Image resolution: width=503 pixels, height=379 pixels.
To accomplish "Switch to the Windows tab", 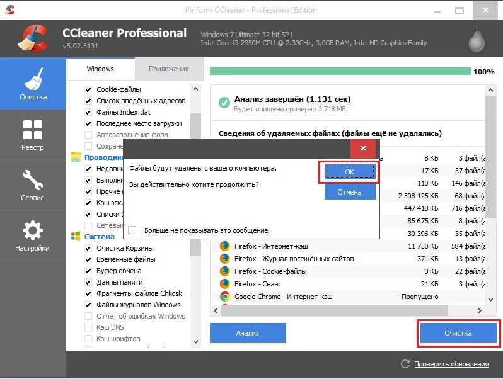I will tap(100, 69).
